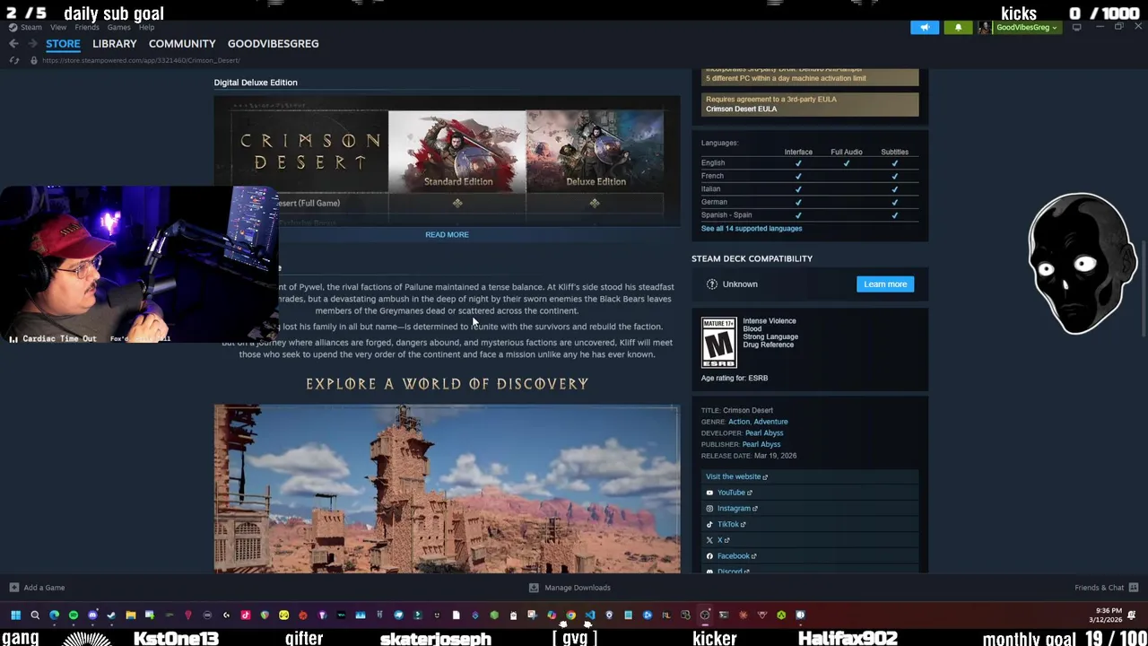Switch to the STORE tab
Viewport: 1148px width, 646px height.
[63, 43]
